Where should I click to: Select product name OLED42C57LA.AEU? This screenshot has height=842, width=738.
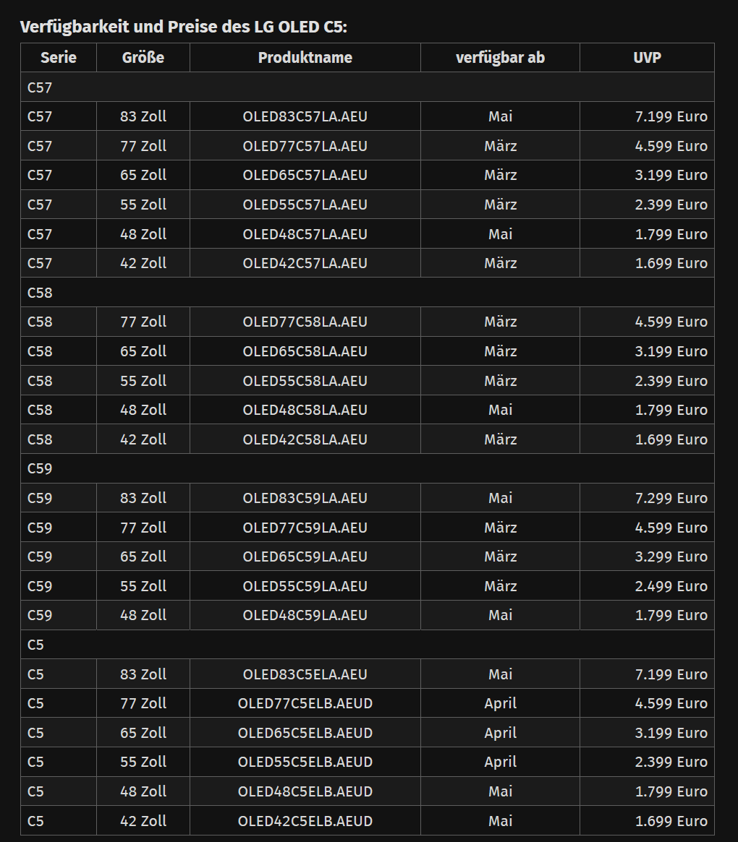[x=305, y=263]
